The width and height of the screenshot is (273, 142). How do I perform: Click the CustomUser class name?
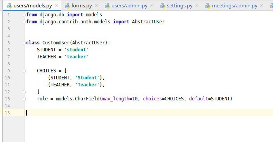[x=56, y=43]
